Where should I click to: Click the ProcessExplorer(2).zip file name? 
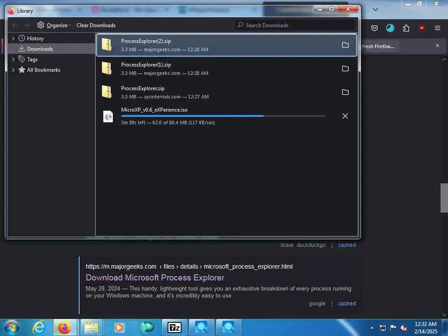click(146, 41)
